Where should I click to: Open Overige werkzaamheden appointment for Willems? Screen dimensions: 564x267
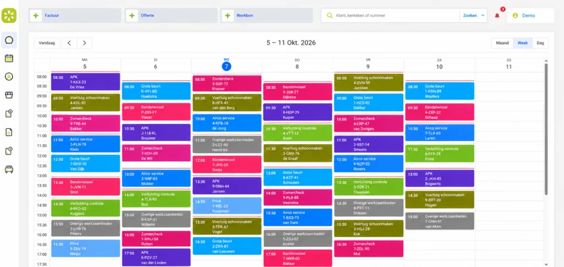coord(156,219)
